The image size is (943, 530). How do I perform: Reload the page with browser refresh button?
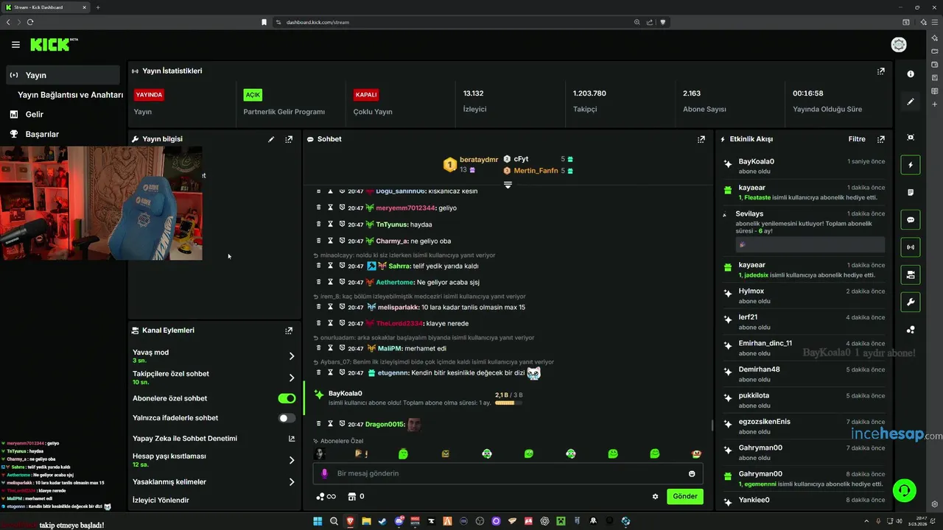[x=30, y=22]
